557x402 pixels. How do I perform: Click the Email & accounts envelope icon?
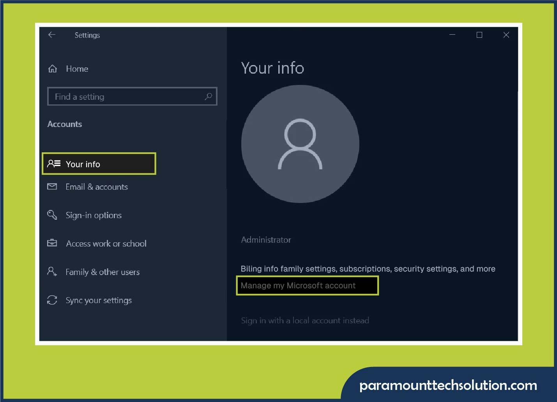click(52, 187)
